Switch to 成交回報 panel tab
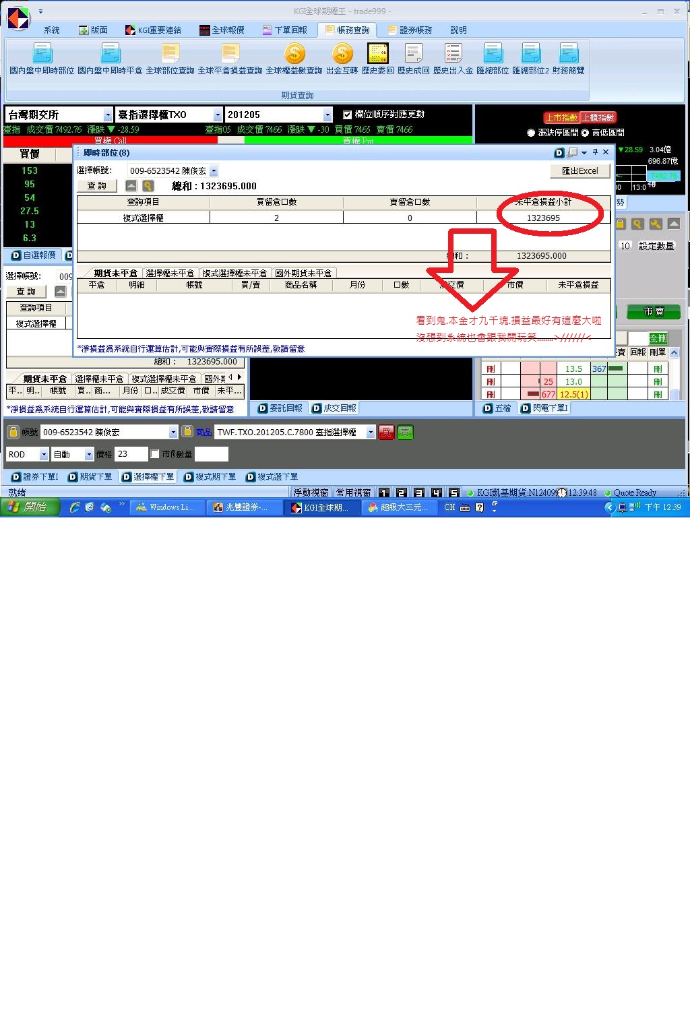This screenshot has height=1020, width=690. 334,408
